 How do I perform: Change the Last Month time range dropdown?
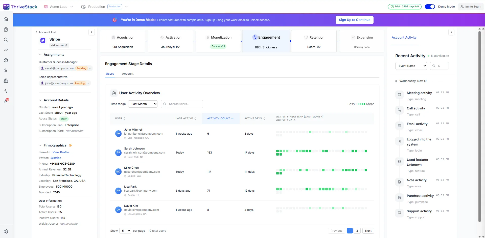pos(143,104)
